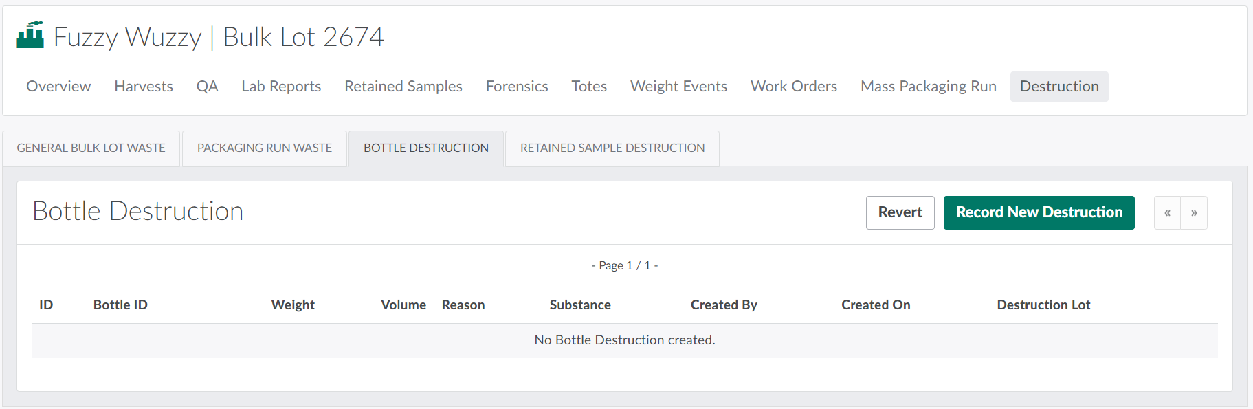View Lab Reports tab
1253x409 pixels.
pyautogui.click(x=281, y=87)
